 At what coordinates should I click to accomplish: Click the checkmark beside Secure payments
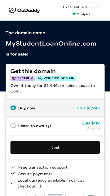point(13,173)
